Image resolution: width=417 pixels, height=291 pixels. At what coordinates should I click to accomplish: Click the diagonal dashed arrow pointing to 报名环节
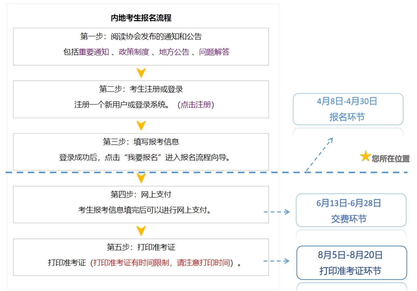[319, 155]
